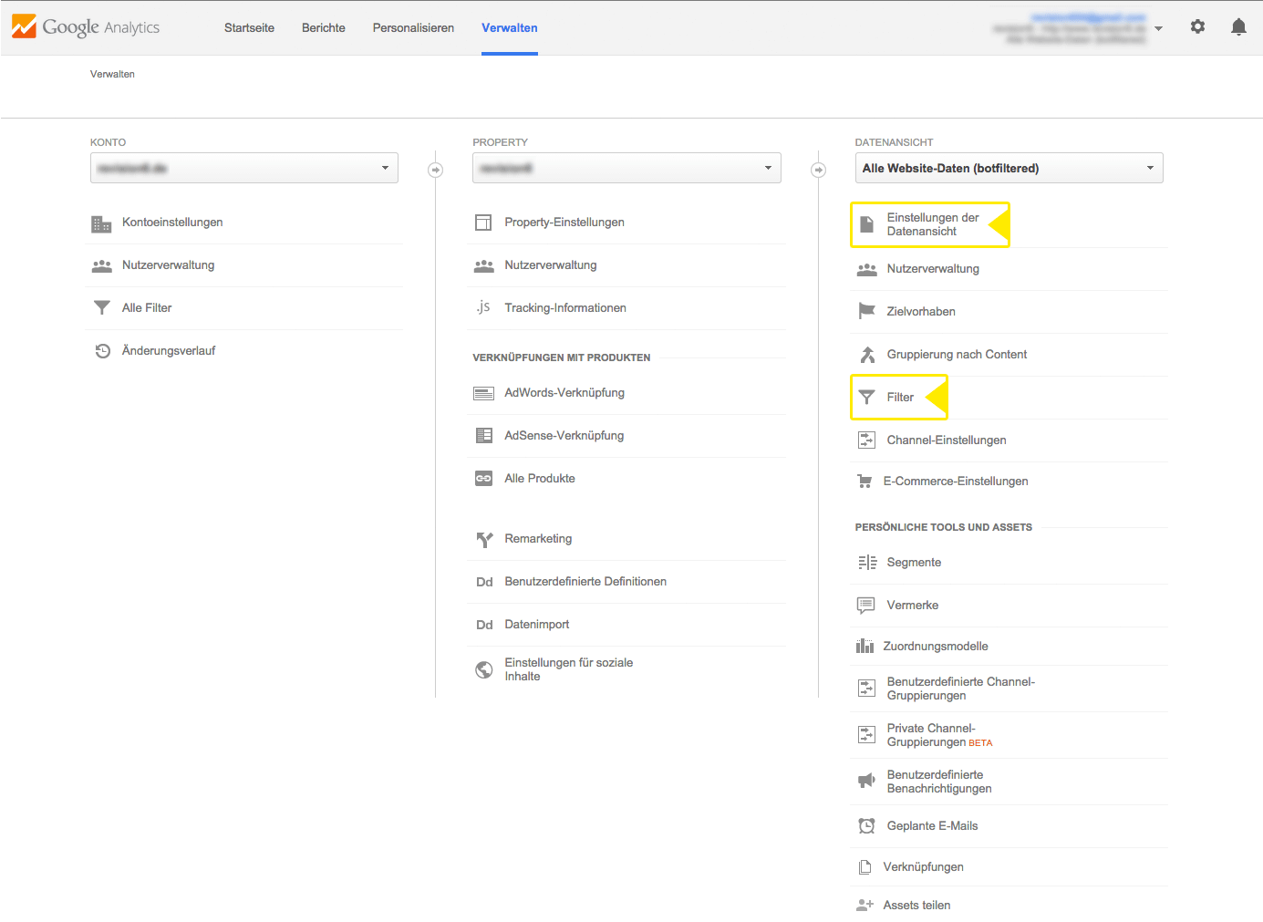This screenshot has width=1263, height=922.
Task: Open Einstellungen der Datenansicht link
Action: (x=932, y=224)
